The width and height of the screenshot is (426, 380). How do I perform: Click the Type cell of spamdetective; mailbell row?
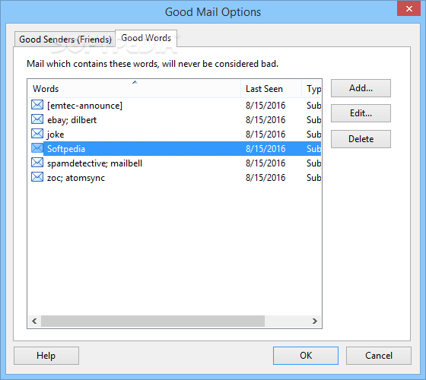(313, 163)
